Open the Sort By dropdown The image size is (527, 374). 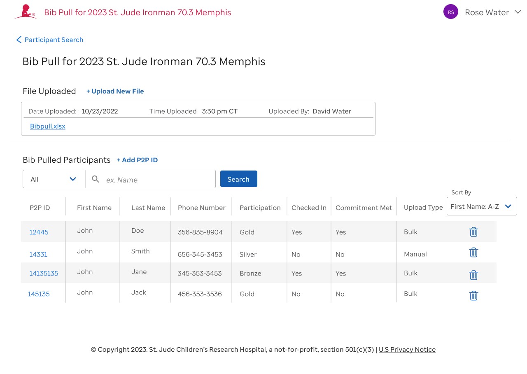(x=481, y=206)
